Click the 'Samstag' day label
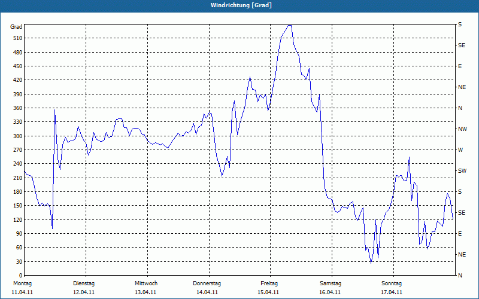Screen dimensions: 479x299 (x=331, y=283)
